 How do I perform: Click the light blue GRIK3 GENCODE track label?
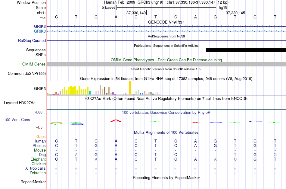[x=40, y=31]
